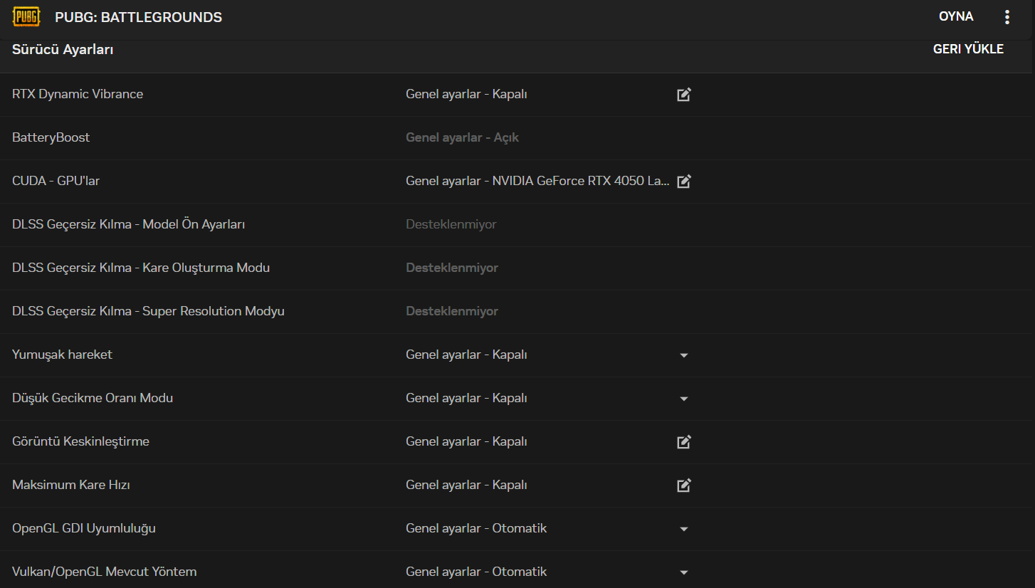Click the GERI YÜKLE button
The height and width of the screenshot is (588, 1035).
tap(968, 49)
